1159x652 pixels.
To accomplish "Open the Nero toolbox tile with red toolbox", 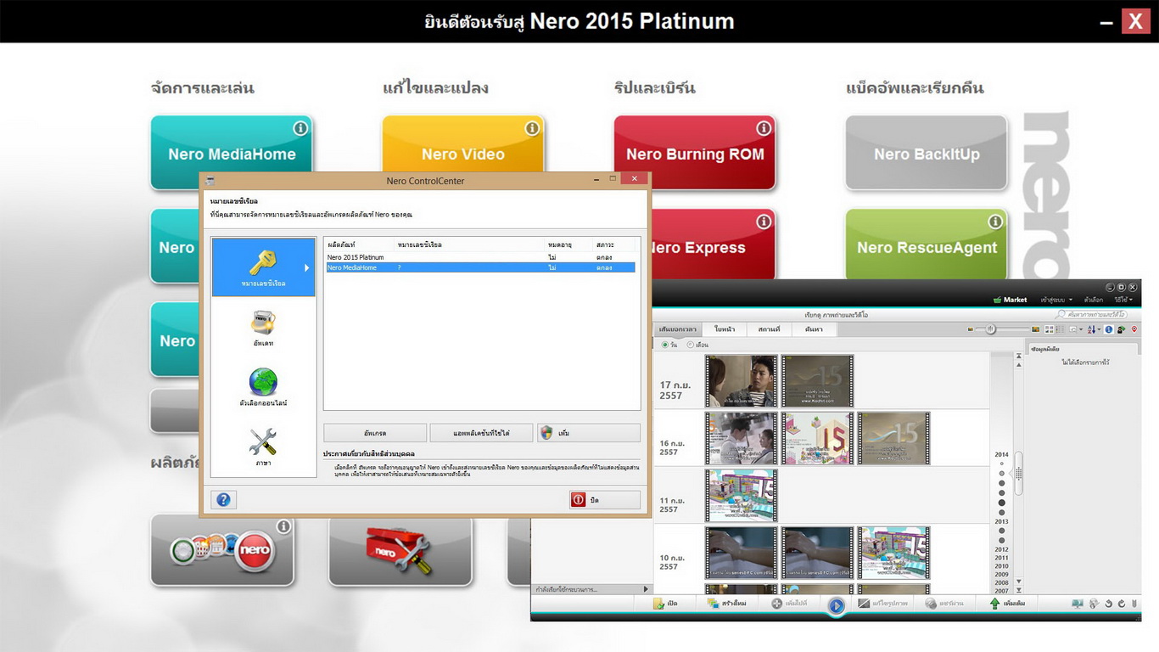I will coord(400,550).
